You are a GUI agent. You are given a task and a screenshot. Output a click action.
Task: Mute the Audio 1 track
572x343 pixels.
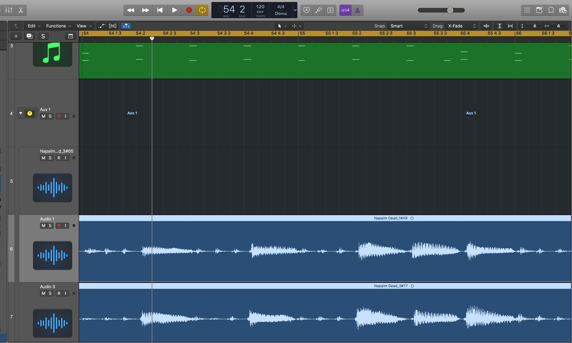click(43, 226)
